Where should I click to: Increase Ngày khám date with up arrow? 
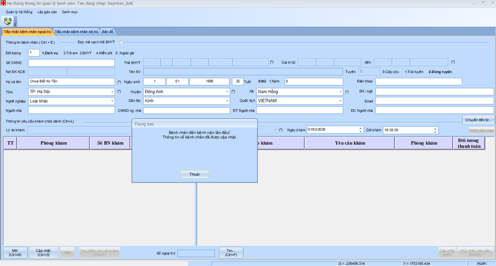point(360,128)
